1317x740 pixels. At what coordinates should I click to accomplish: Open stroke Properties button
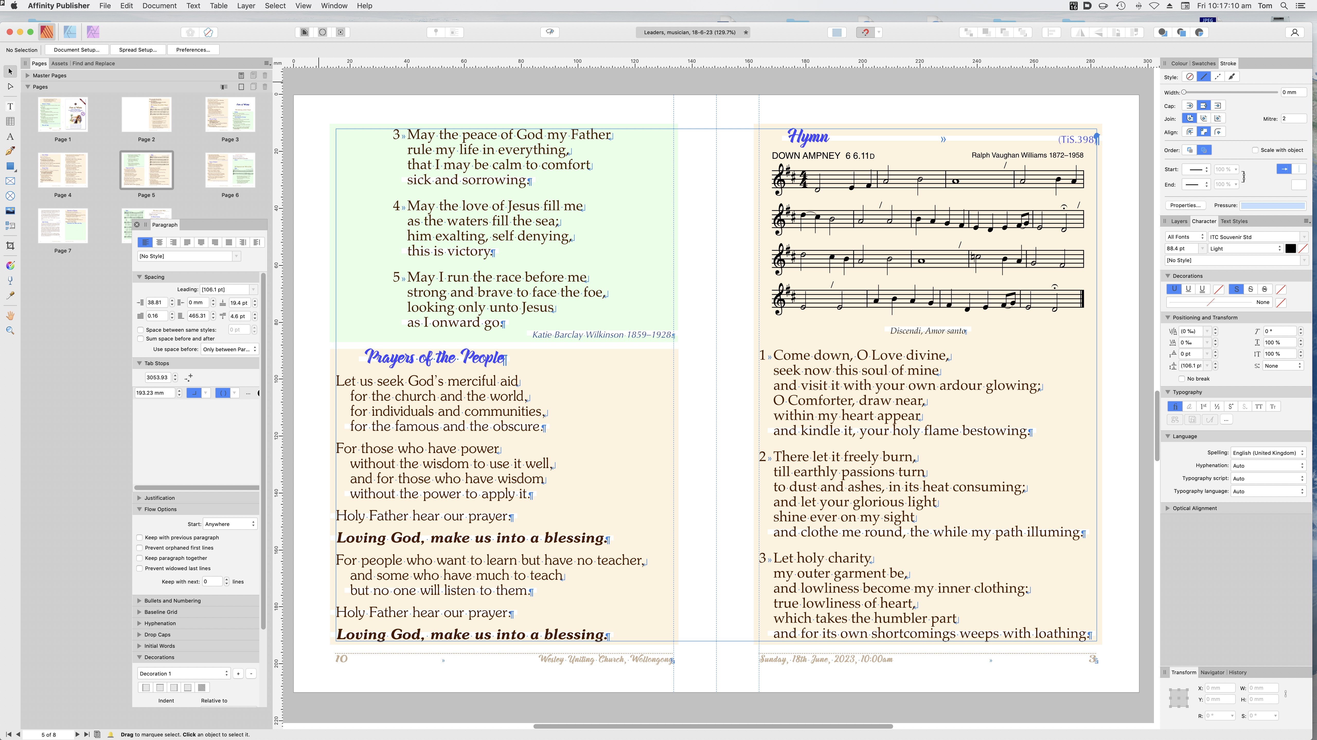(1185, 205)
